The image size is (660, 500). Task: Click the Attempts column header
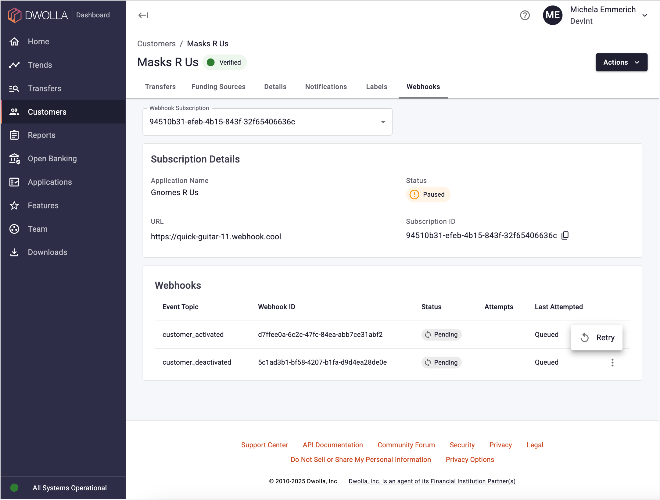click(x=499, y=307)
